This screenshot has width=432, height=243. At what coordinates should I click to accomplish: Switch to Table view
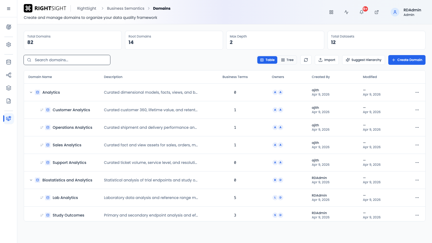click(x=267, y=60)
